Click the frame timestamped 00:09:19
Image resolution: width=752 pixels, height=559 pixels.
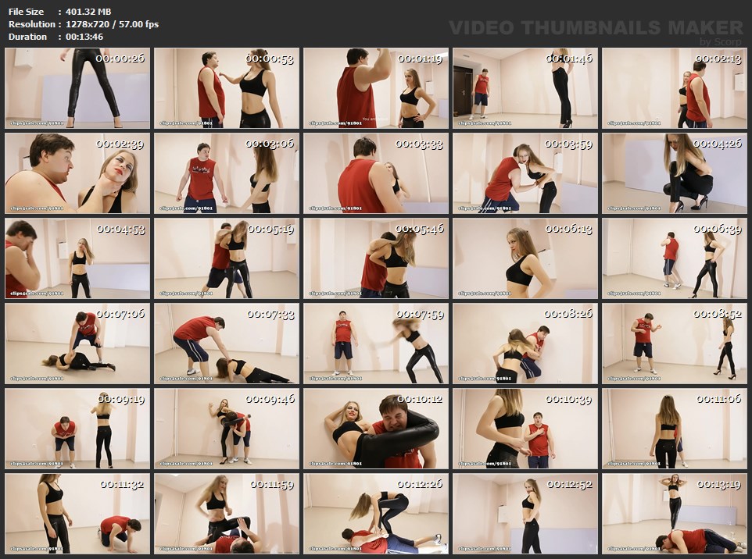77,429
